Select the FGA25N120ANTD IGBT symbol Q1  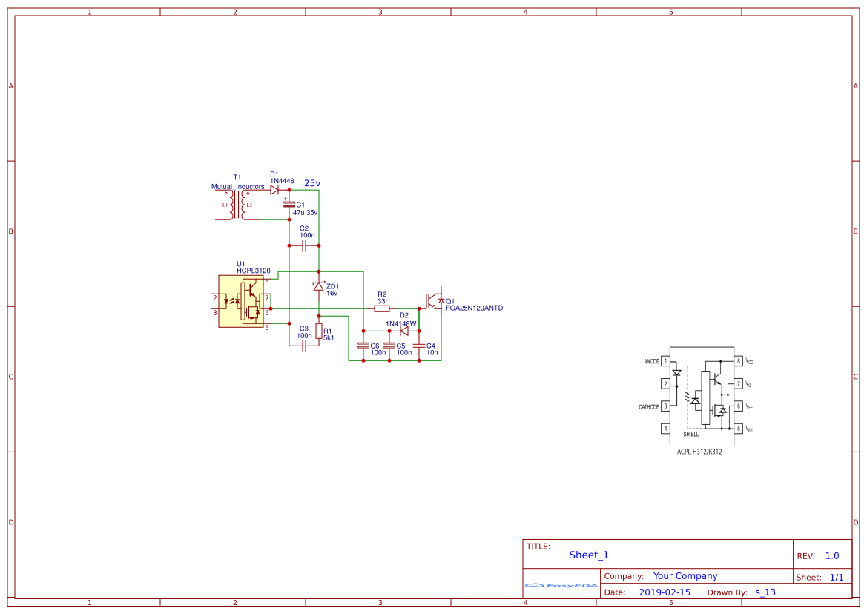point(434,300)
